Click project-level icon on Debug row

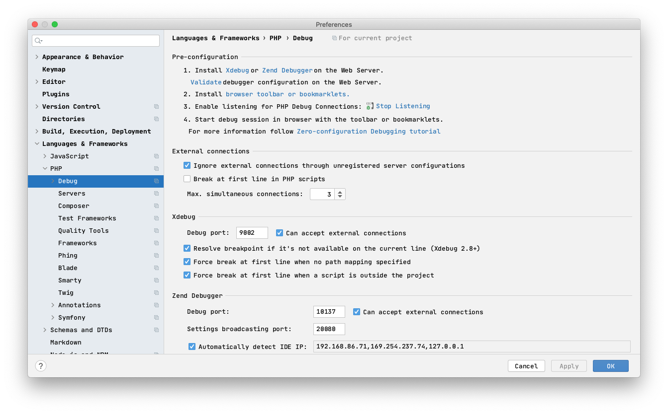(x=156, y=181)
